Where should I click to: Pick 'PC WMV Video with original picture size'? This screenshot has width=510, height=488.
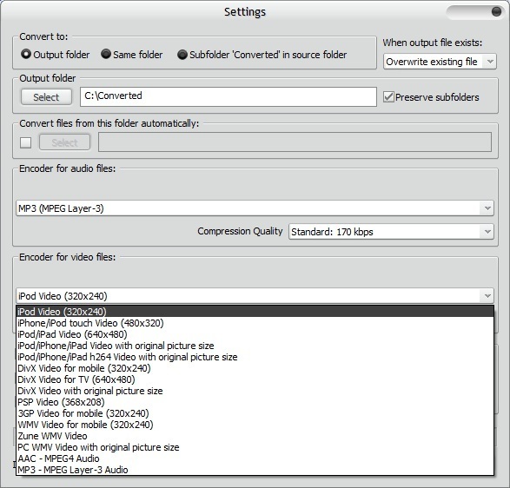pyautogui.click(x=255, y=447)
